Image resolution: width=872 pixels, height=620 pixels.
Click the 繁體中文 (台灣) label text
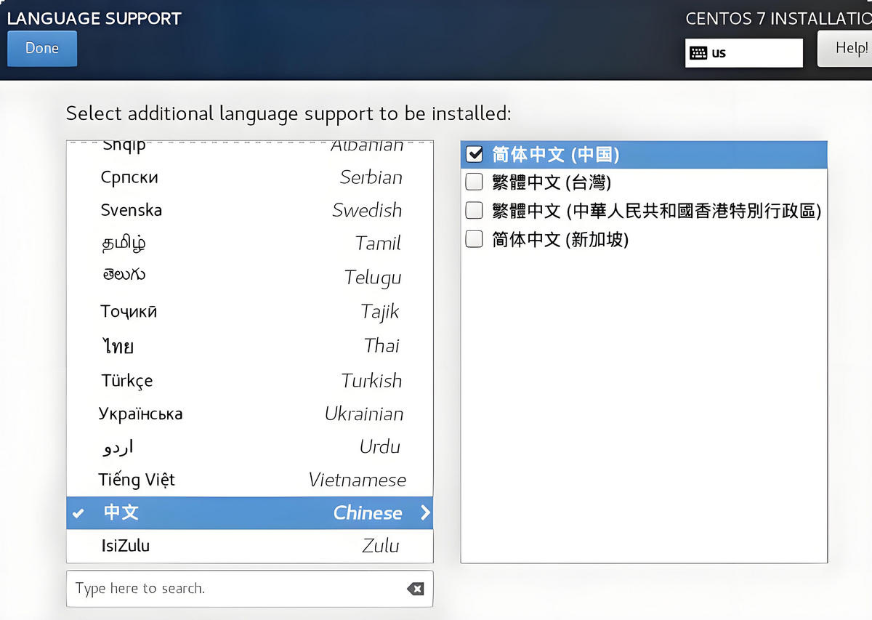click(x=552, y=182)
